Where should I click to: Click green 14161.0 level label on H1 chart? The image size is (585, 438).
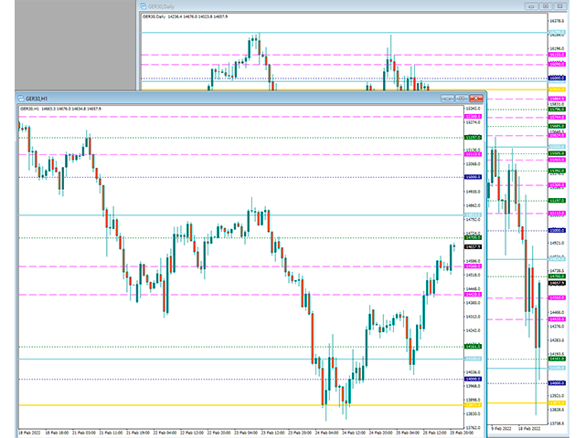473,347
